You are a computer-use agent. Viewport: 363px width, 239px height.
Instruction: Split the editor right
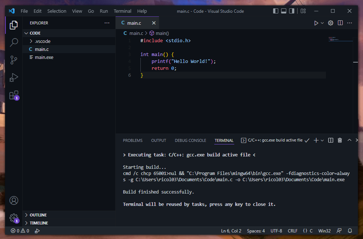pyautogui.click(x=340, y=23)
